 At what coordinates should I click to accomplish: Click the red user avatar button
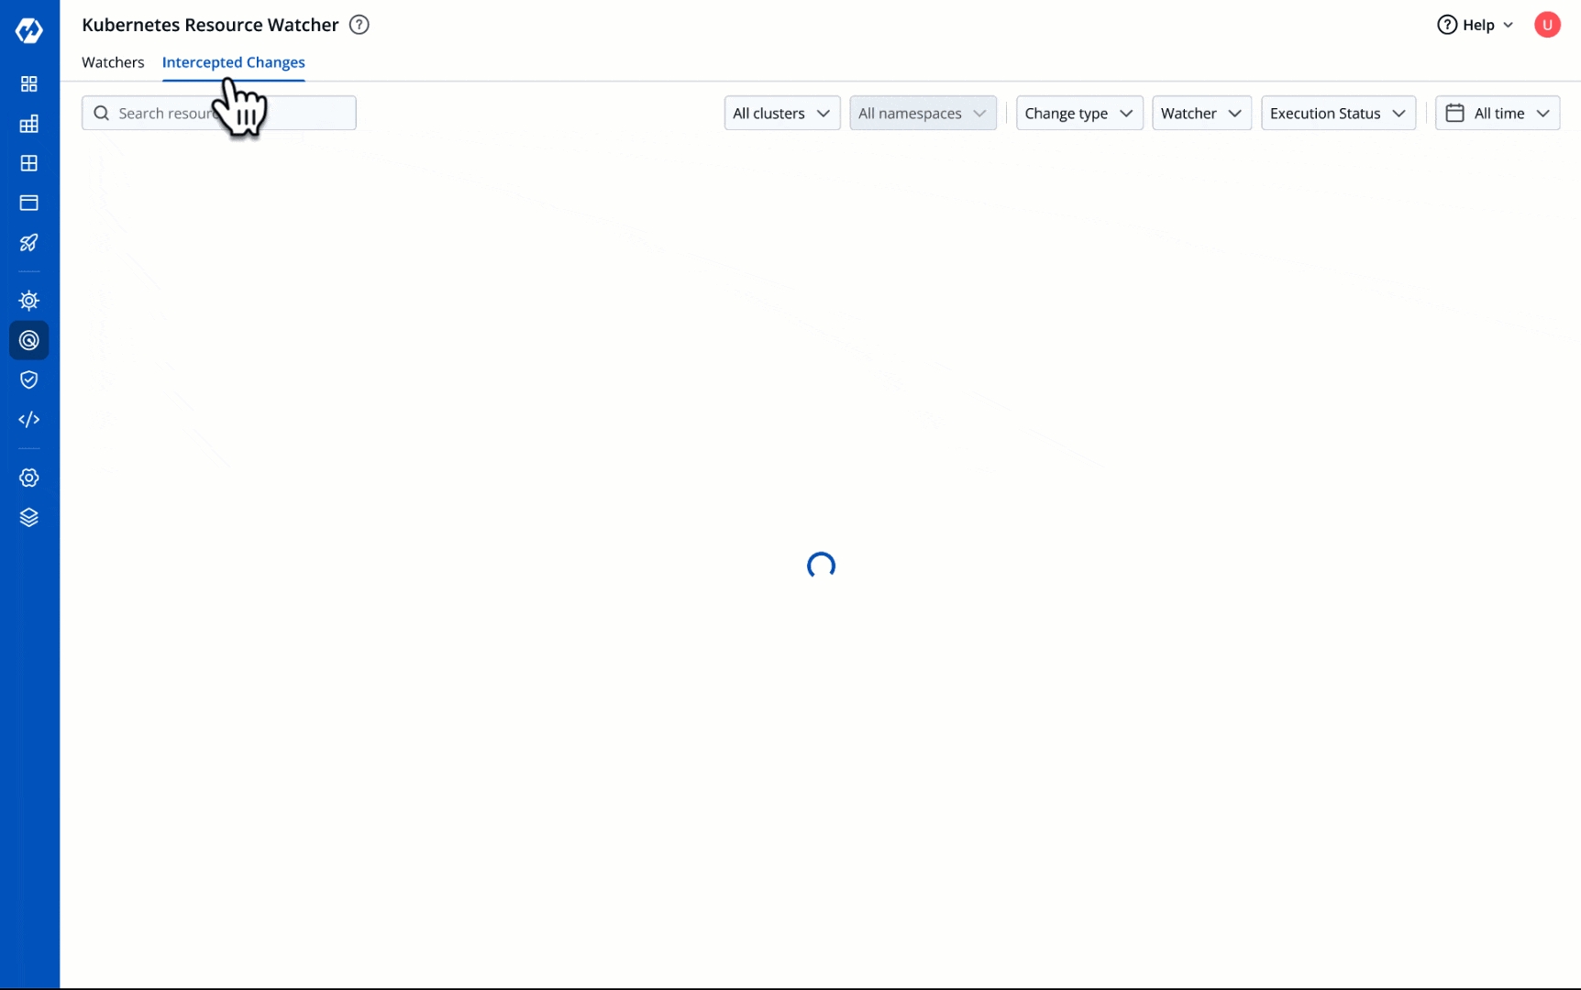pyautogui.click(x=1547, y=25)
